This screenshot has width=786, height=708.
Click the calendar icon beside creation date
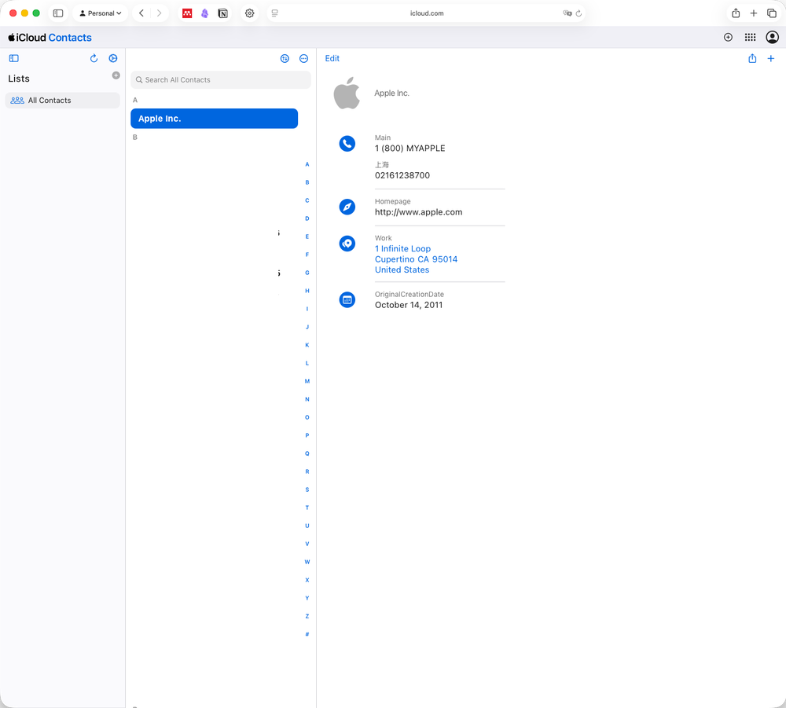[347, 300]
